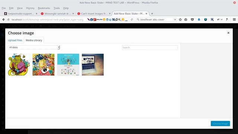Viewport: 238px width, 134px height.
Task: Click the media library Search field
Action: (150, 48)
